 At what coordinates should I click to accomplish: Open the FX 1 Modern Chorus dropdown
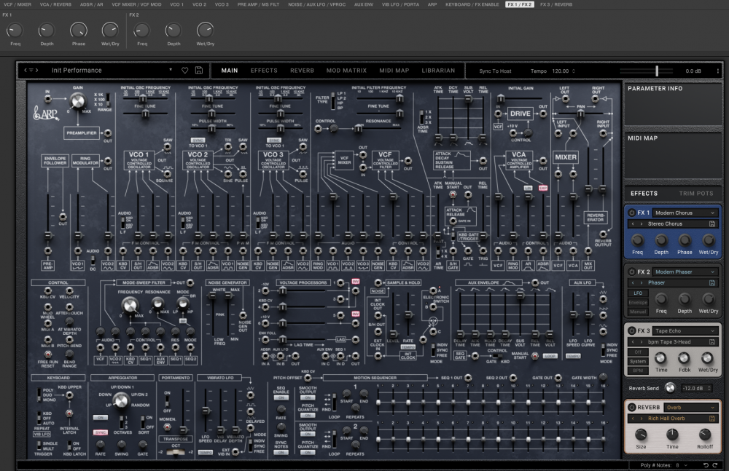pyautogui.click(x=685, y=213)
